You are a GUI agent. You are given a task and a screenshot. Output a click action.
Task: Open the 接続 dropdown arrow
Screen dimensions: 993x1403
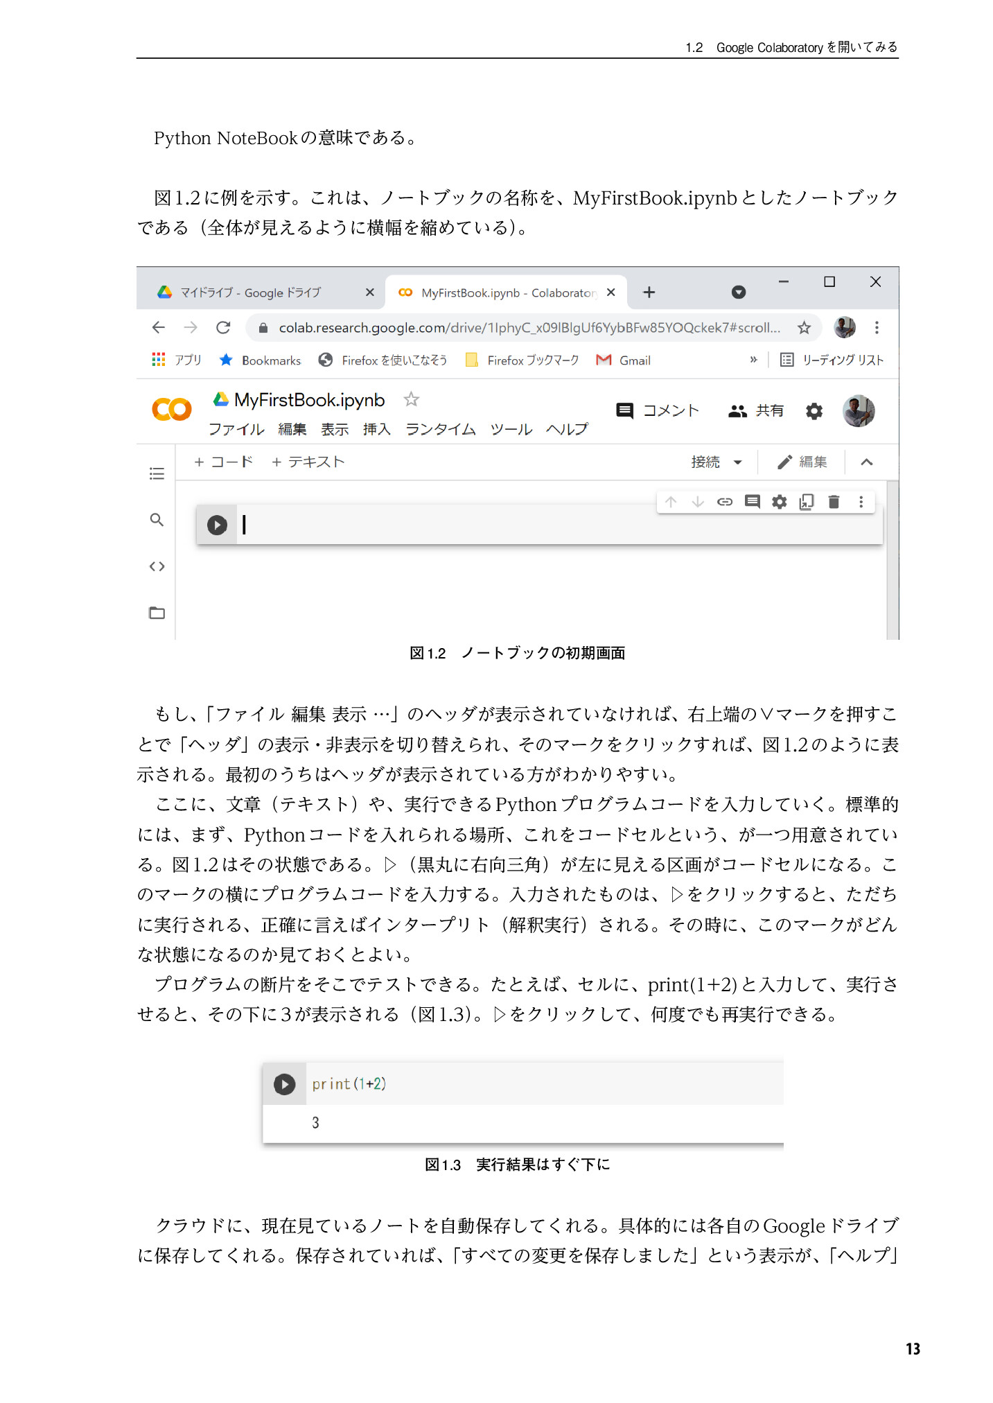(x=738, y=462)
